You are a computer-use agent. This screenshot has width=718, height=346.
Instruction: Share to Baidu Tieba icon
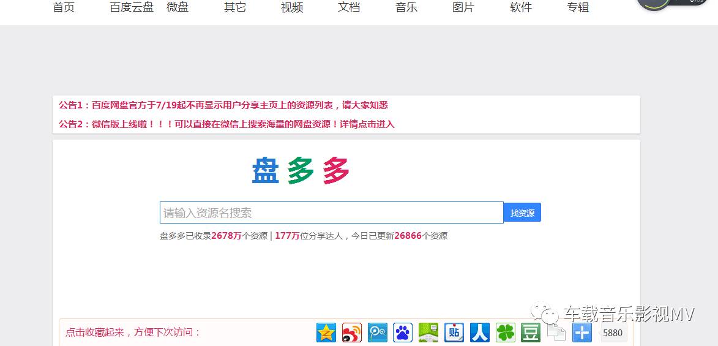tap(454, 333)
